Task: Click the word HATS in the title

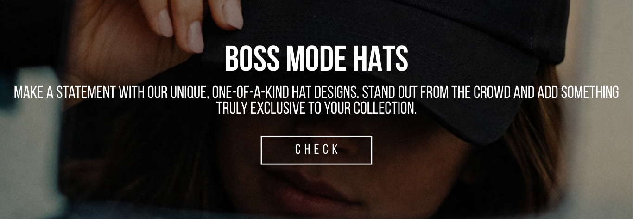Action: (x=378, y=59)
